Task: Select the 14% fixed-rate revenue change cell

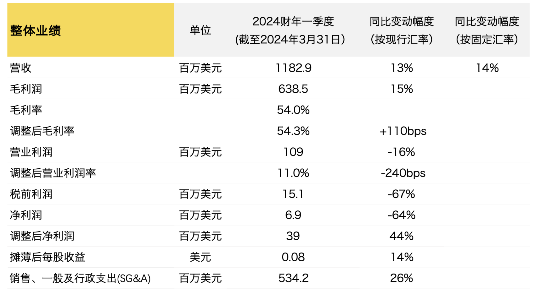Action: click(x=487, y=68)
